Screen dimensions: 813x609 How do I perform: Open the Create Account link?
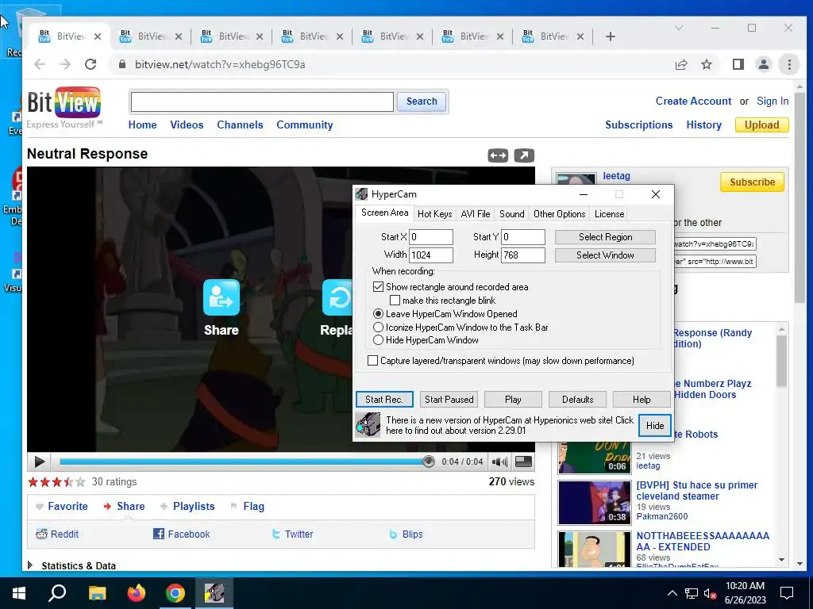(x=693, y=101)
